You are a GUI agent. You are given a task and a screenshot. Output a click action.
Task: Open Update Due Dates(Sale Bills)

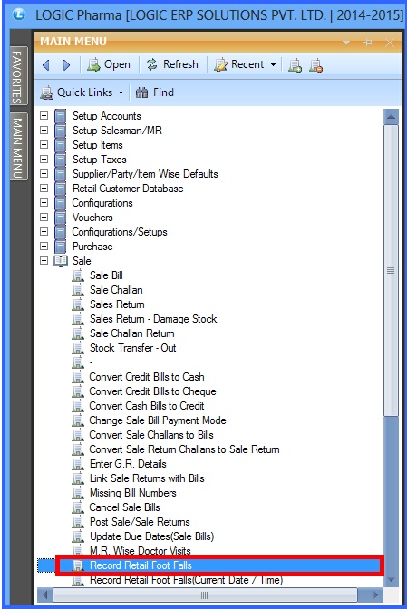click(152, 536)
